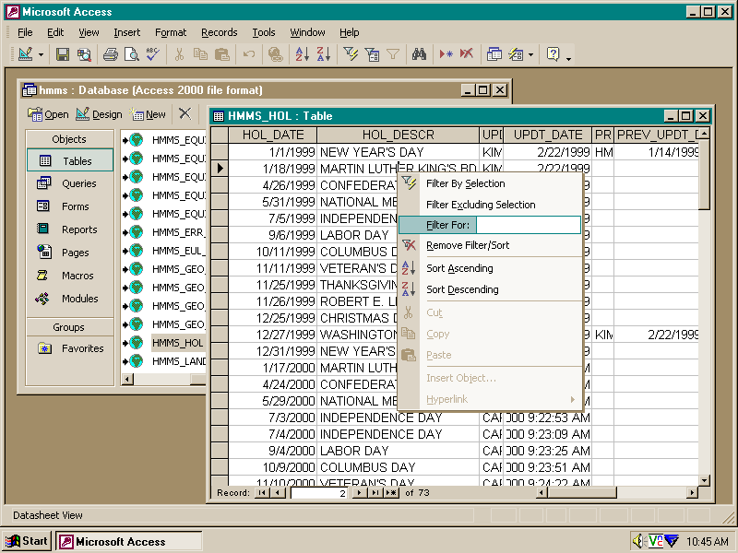Click the Delete X icon in database window
Screen dimensions: 738x553
click(185, 113)
